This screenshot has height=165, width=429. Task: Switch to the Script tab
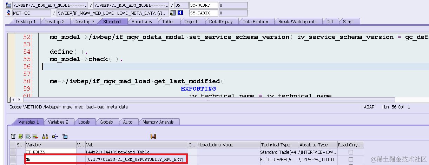[349, 21]
